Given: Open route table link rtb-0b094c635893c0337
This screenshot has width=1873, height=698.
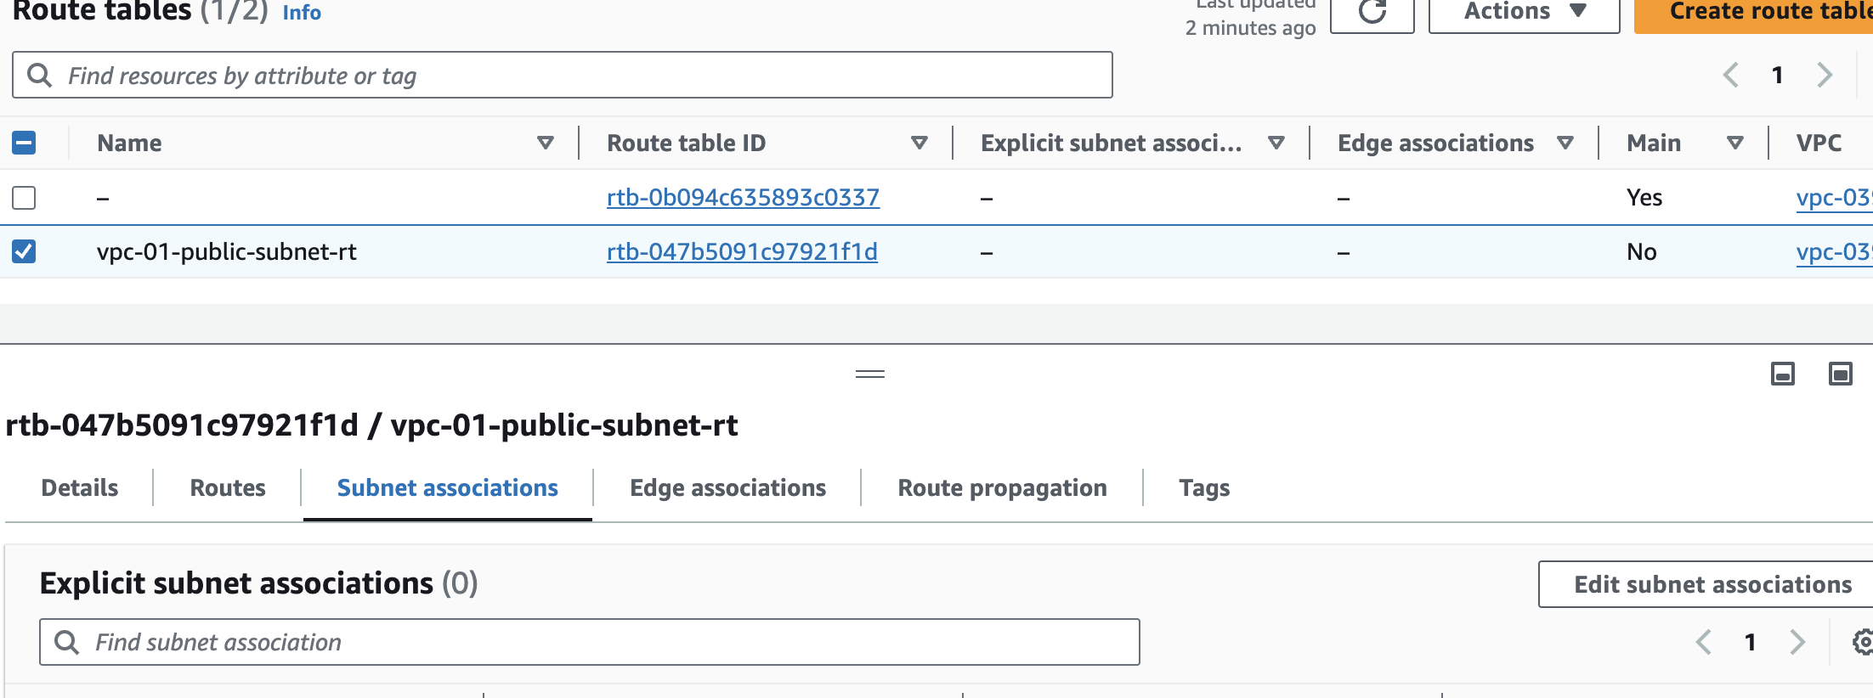Looking at the screenshot, I should (x=743, y=198).
